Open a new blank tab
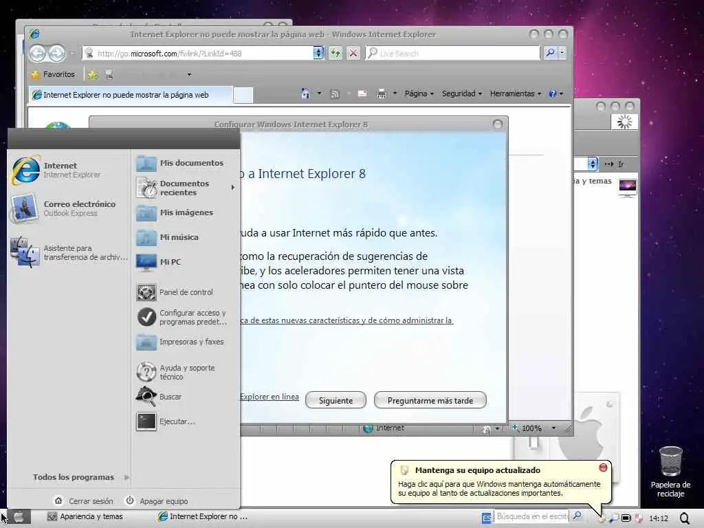704x528 pixels. (243, 95)
